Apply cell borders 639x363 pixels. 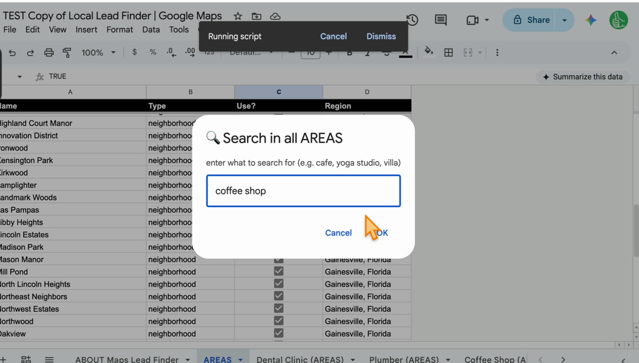click(449, 53)
